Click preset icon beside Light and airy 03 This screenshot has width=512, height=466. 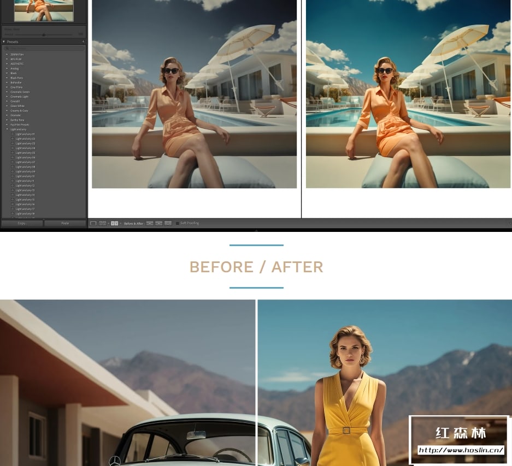tap(13, 144)
